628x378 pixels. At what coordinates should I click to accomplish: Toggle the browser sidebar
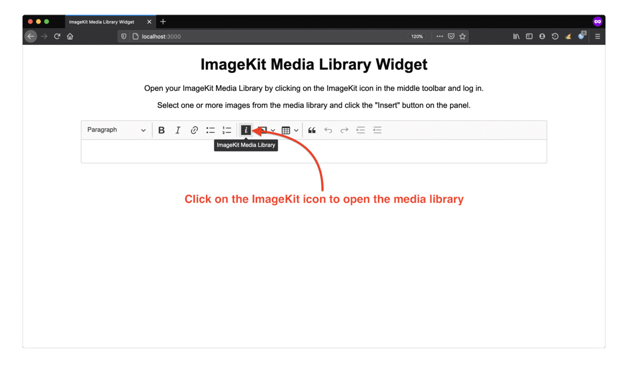pyautogui.click(x=529, y=37)
